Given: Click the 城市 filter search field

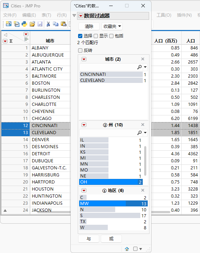Looking at the screenshot, I should click(x=108, y=67).
